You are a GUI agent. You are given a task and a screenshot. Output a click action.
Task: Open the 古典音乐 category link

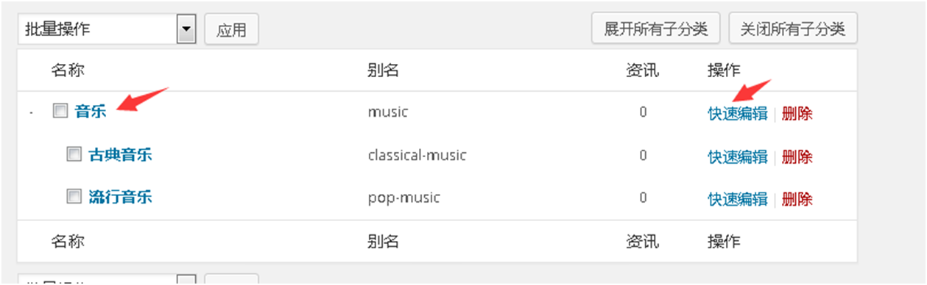120,155
